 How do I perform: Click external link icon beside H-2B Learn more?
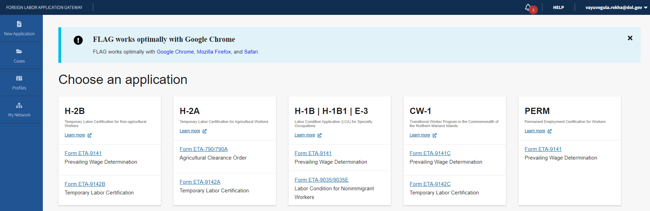(89, 135)
